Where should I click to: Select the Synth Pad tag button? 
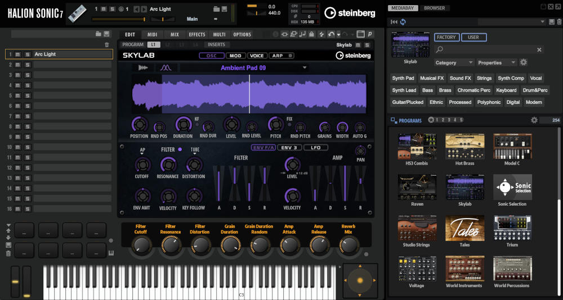tap(403, 78)
